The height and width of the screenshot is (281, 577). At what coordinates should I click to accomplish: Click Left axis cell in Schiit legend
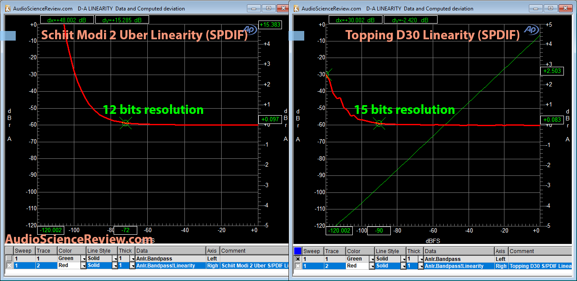[212, 259]
